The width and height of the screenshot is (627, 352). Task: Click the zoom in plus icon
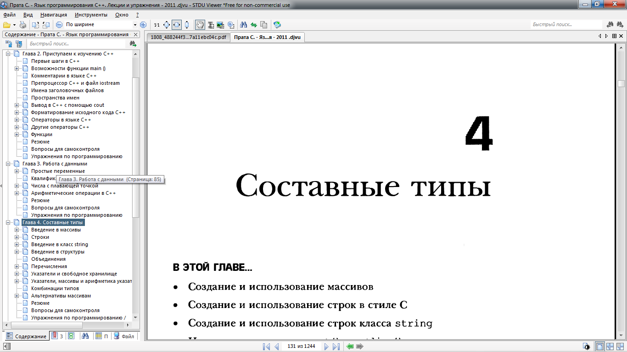click(143, 25)
